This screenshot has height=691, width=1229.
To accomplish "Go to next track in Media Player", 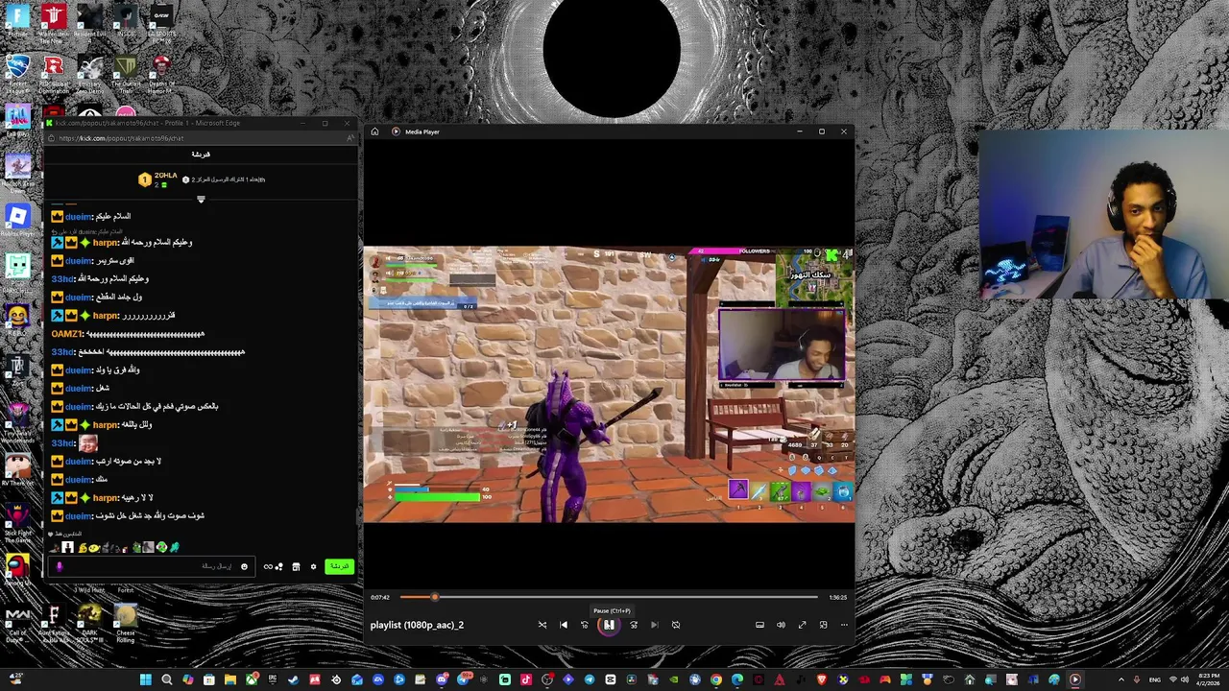I will pyautogui.click(x=655, y=625).
